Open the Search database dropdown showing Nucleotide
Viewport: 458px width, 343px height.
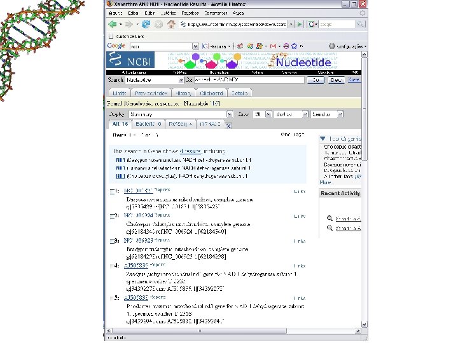click(x=155, y=80)
